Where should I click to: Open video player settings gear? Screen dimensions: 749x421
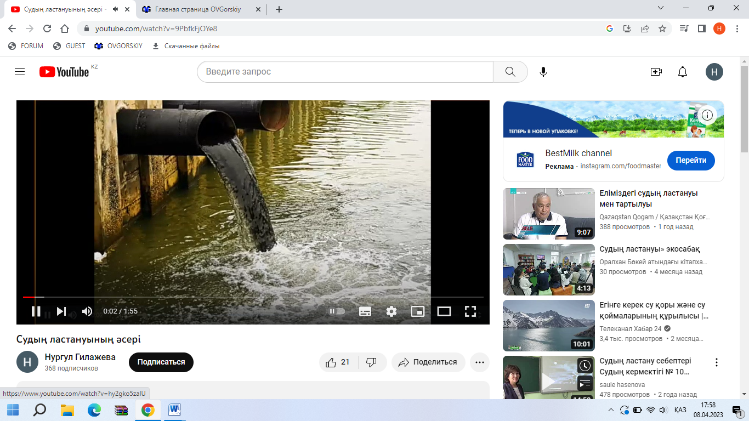[x=391, y=311]
